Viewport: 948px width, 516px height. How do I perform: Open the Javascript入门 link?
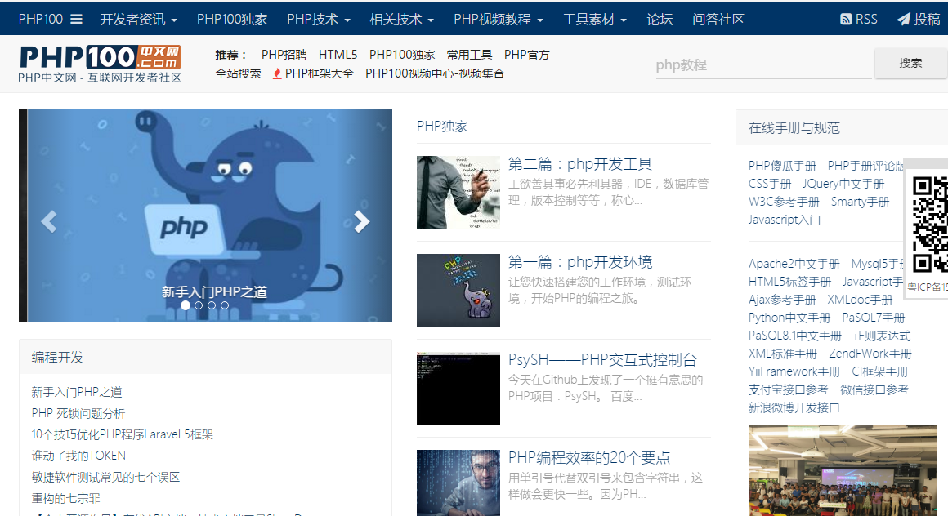(x=785, y=220)
